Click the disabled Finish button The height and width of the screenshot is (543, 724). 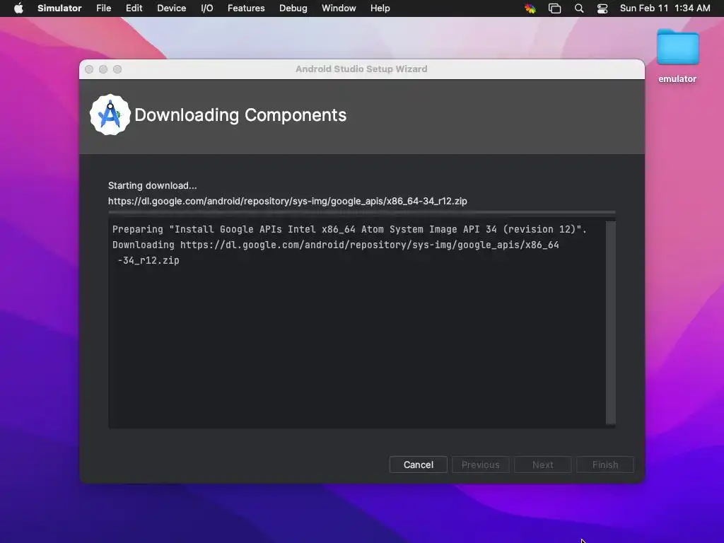click(x=605, y=465)
